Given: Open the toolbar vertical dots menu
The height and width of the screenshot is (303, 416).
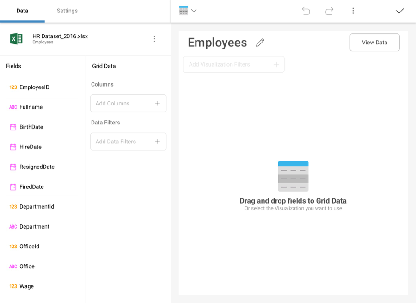Looking at the screenshot, I should (x=353, y=11).
